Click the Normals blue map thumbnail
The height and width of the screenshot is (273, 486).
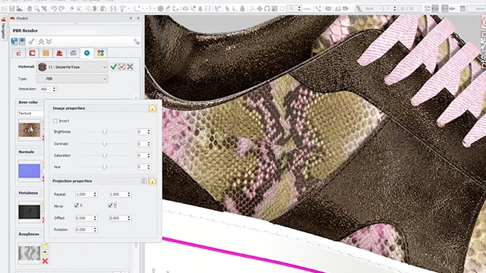[30, 171]
